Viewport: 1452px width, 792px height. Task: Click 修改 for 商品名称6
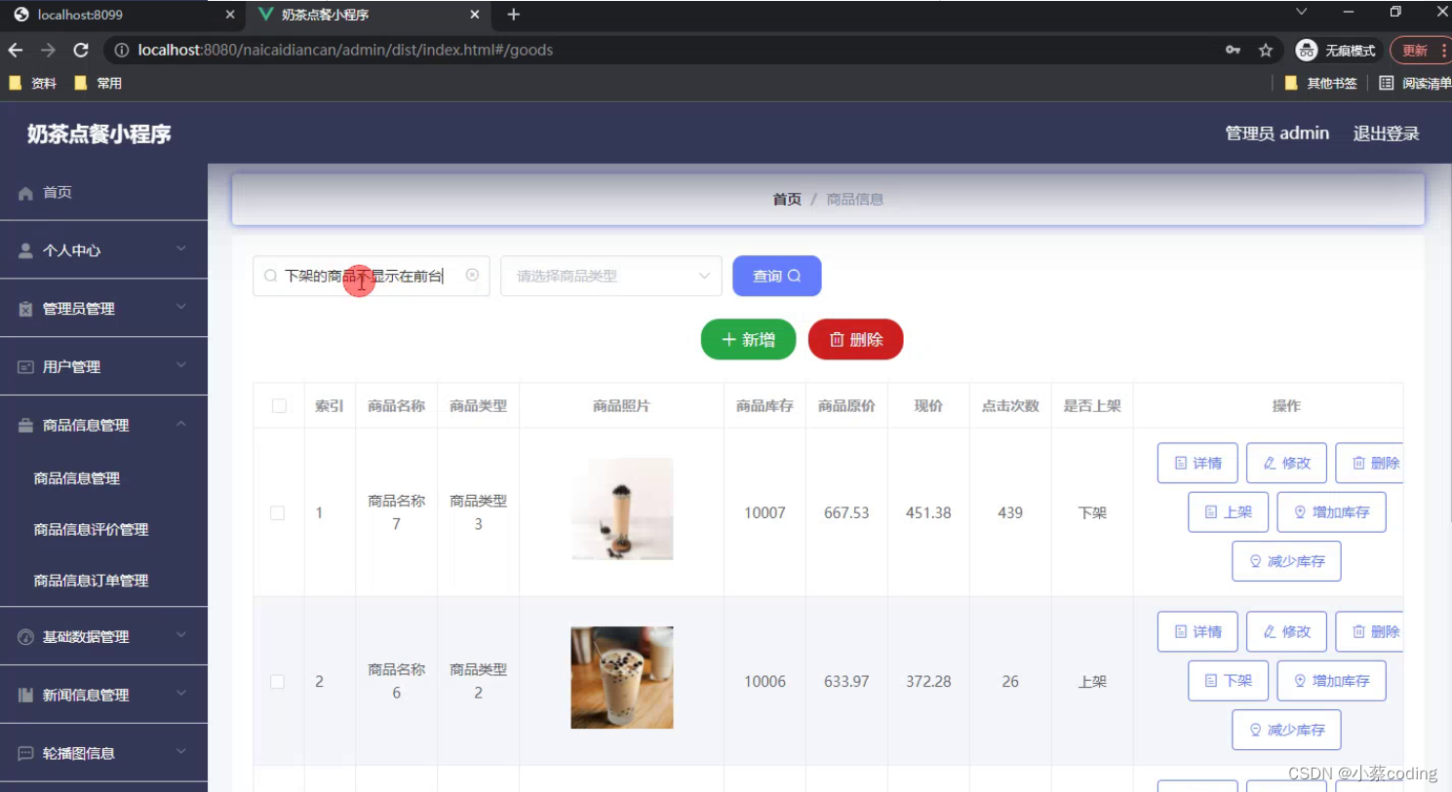point(1286,631)
